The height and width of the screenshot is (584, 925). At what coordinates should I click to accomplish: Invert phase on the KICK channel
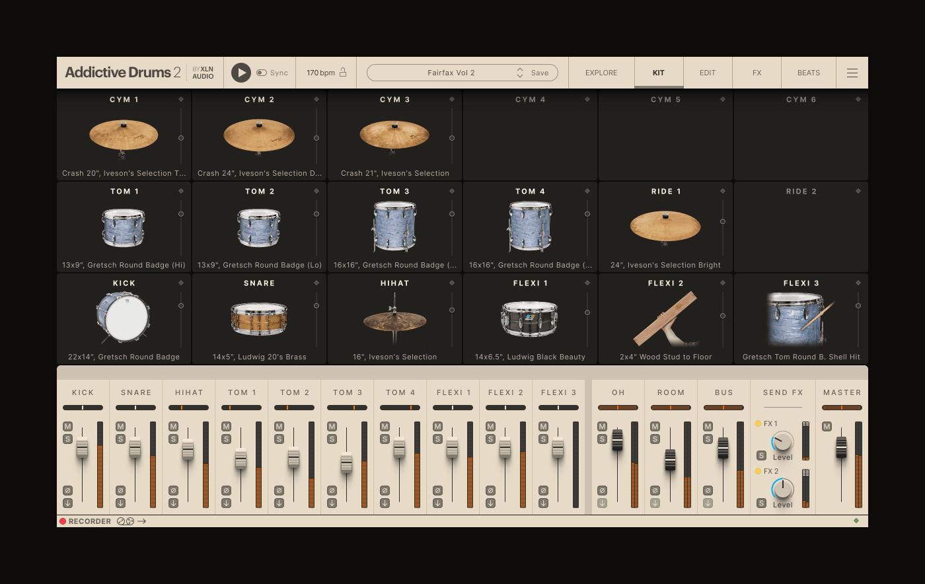pos(67,490)
